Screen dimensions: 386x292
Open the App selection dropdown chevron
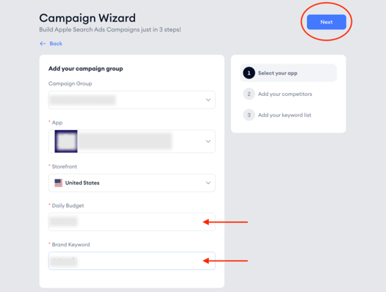click(x=208, y=141)
